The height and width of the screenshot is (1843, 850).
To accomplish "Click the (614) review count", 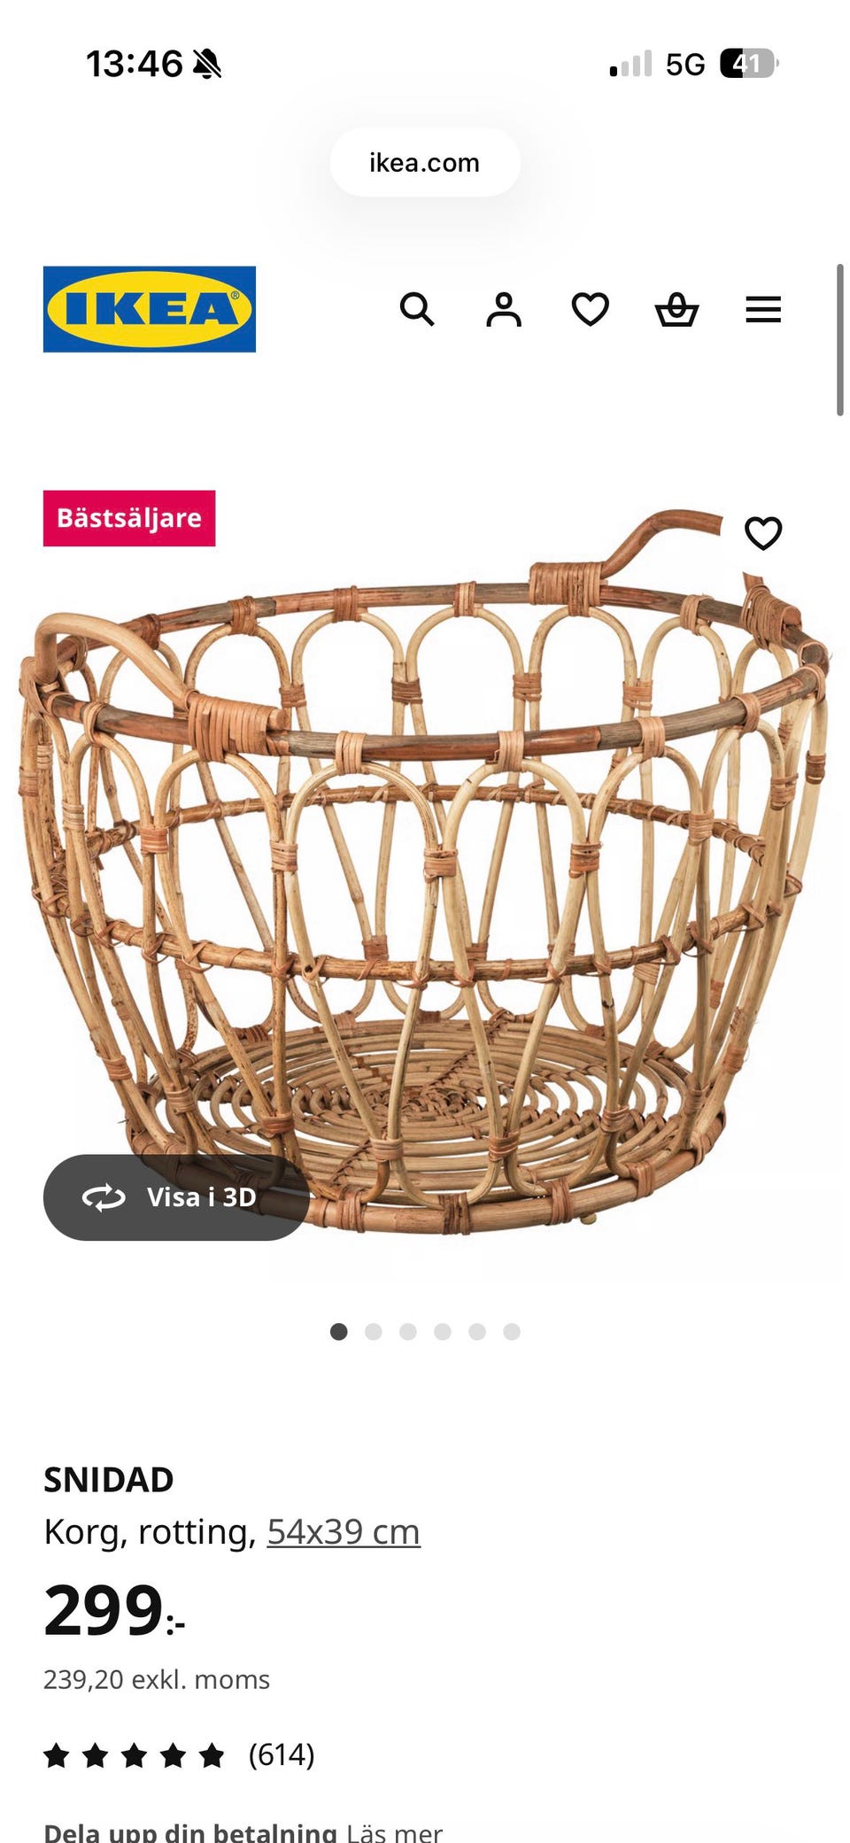I will point(282,1755).
